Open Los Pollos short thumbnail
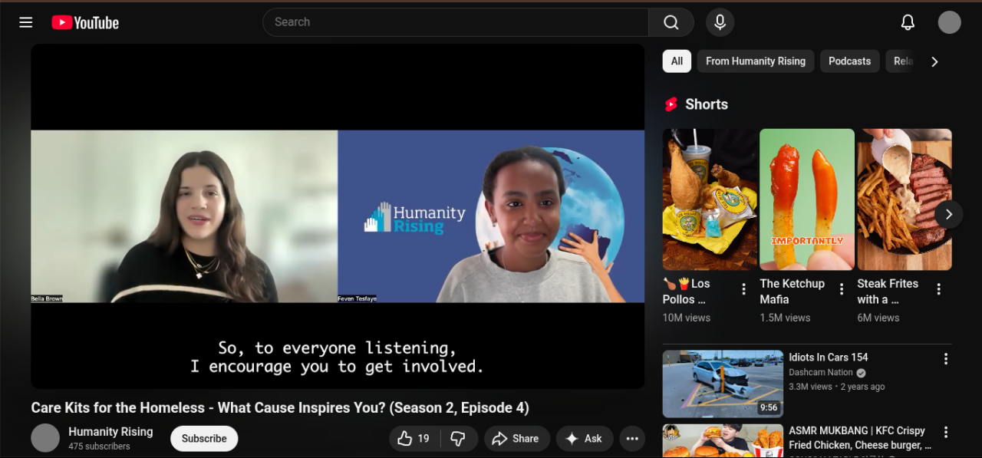Image resolution: width=982 pixels, height=458 pixels. click(710, 199)
